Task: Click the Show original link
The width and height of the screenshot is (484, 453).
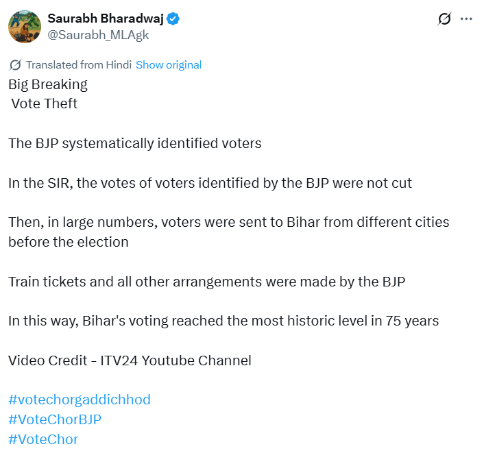Action: (x=169, y=65)
